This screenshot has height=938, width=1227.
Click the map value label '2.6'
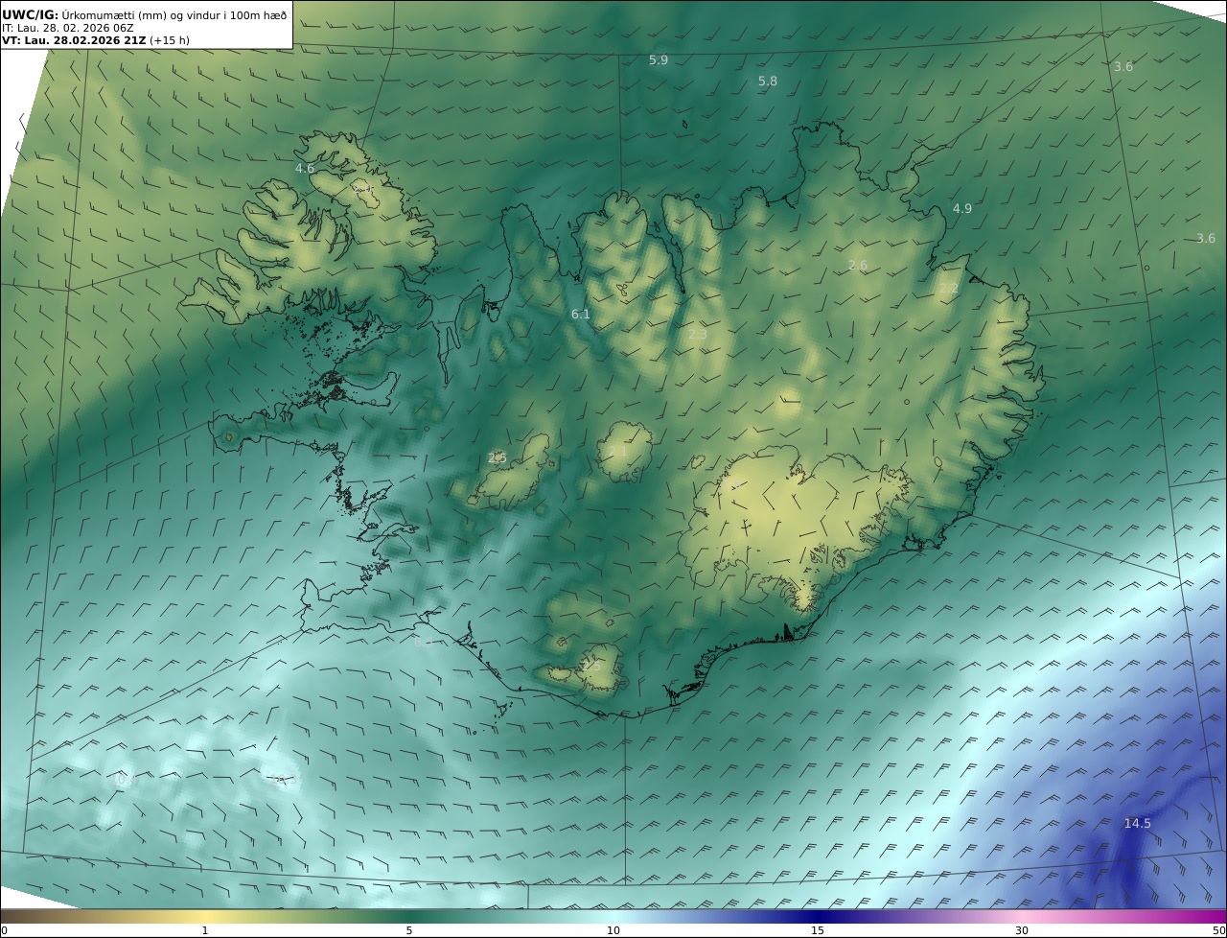point(858,266)
